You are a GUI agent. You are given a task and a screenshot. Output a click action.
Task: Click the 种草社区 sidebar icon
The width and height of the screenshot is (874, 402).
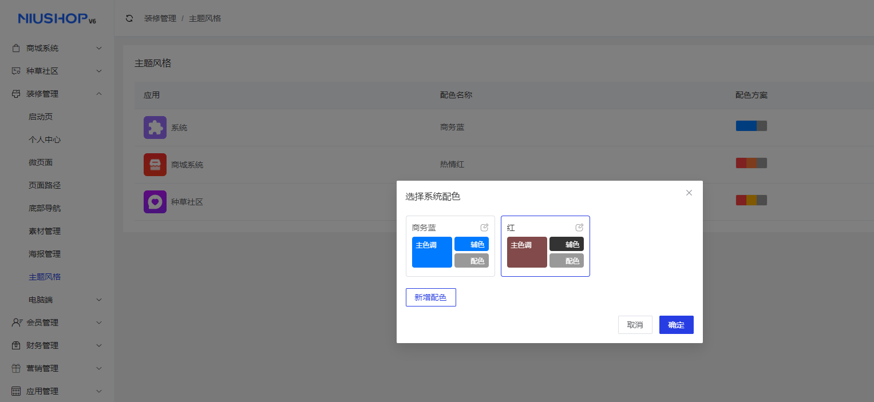16,71
